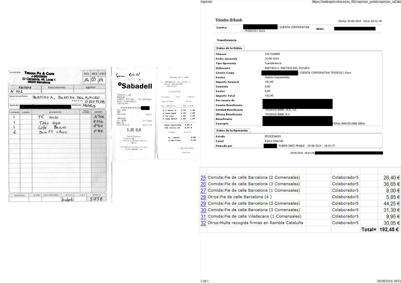Image resolution: width=401 pixels, height=283 pixels.
Task: Click the Triodos Bank logo
Action: (229, 20)
